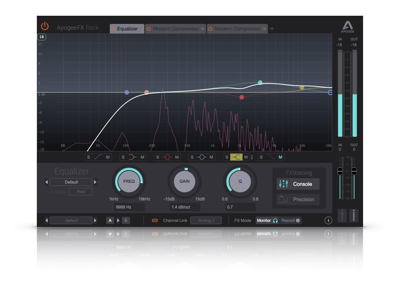Image resolution: width=393 pixels, height=295 pixels.
Task: Select the yellow high-shelf band icon
Action: (x=236, y=157)
